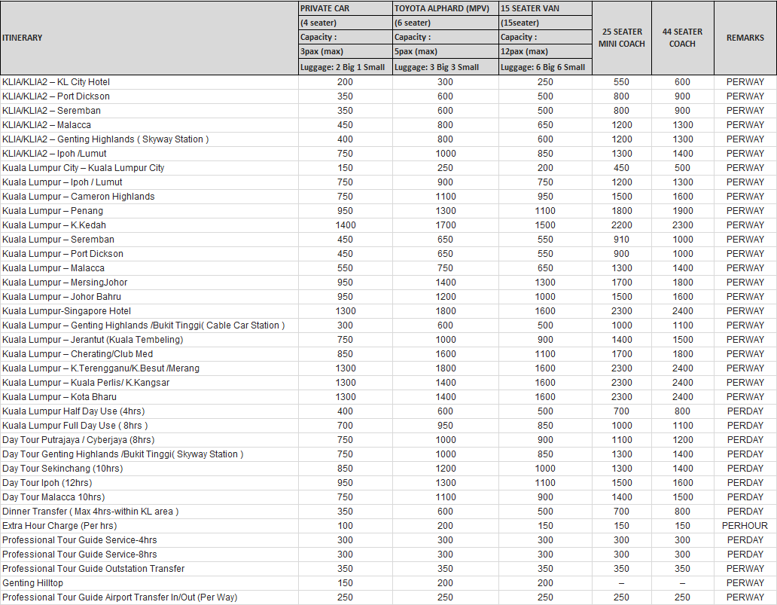Select 910 mini coach price for Seremban
Screen dimensions: 777x605
click(621, 240)
